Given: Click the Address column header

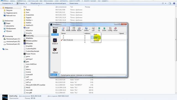Looking at the screenshot, I should (87, 33).
